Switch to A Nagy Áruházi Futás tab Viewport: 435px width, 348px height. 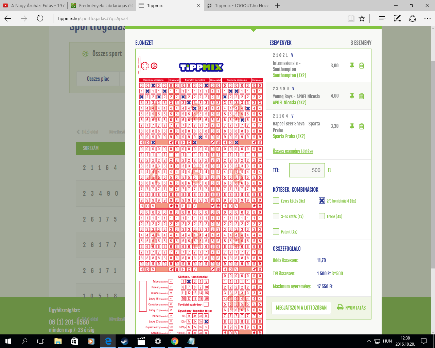point(34,5)
